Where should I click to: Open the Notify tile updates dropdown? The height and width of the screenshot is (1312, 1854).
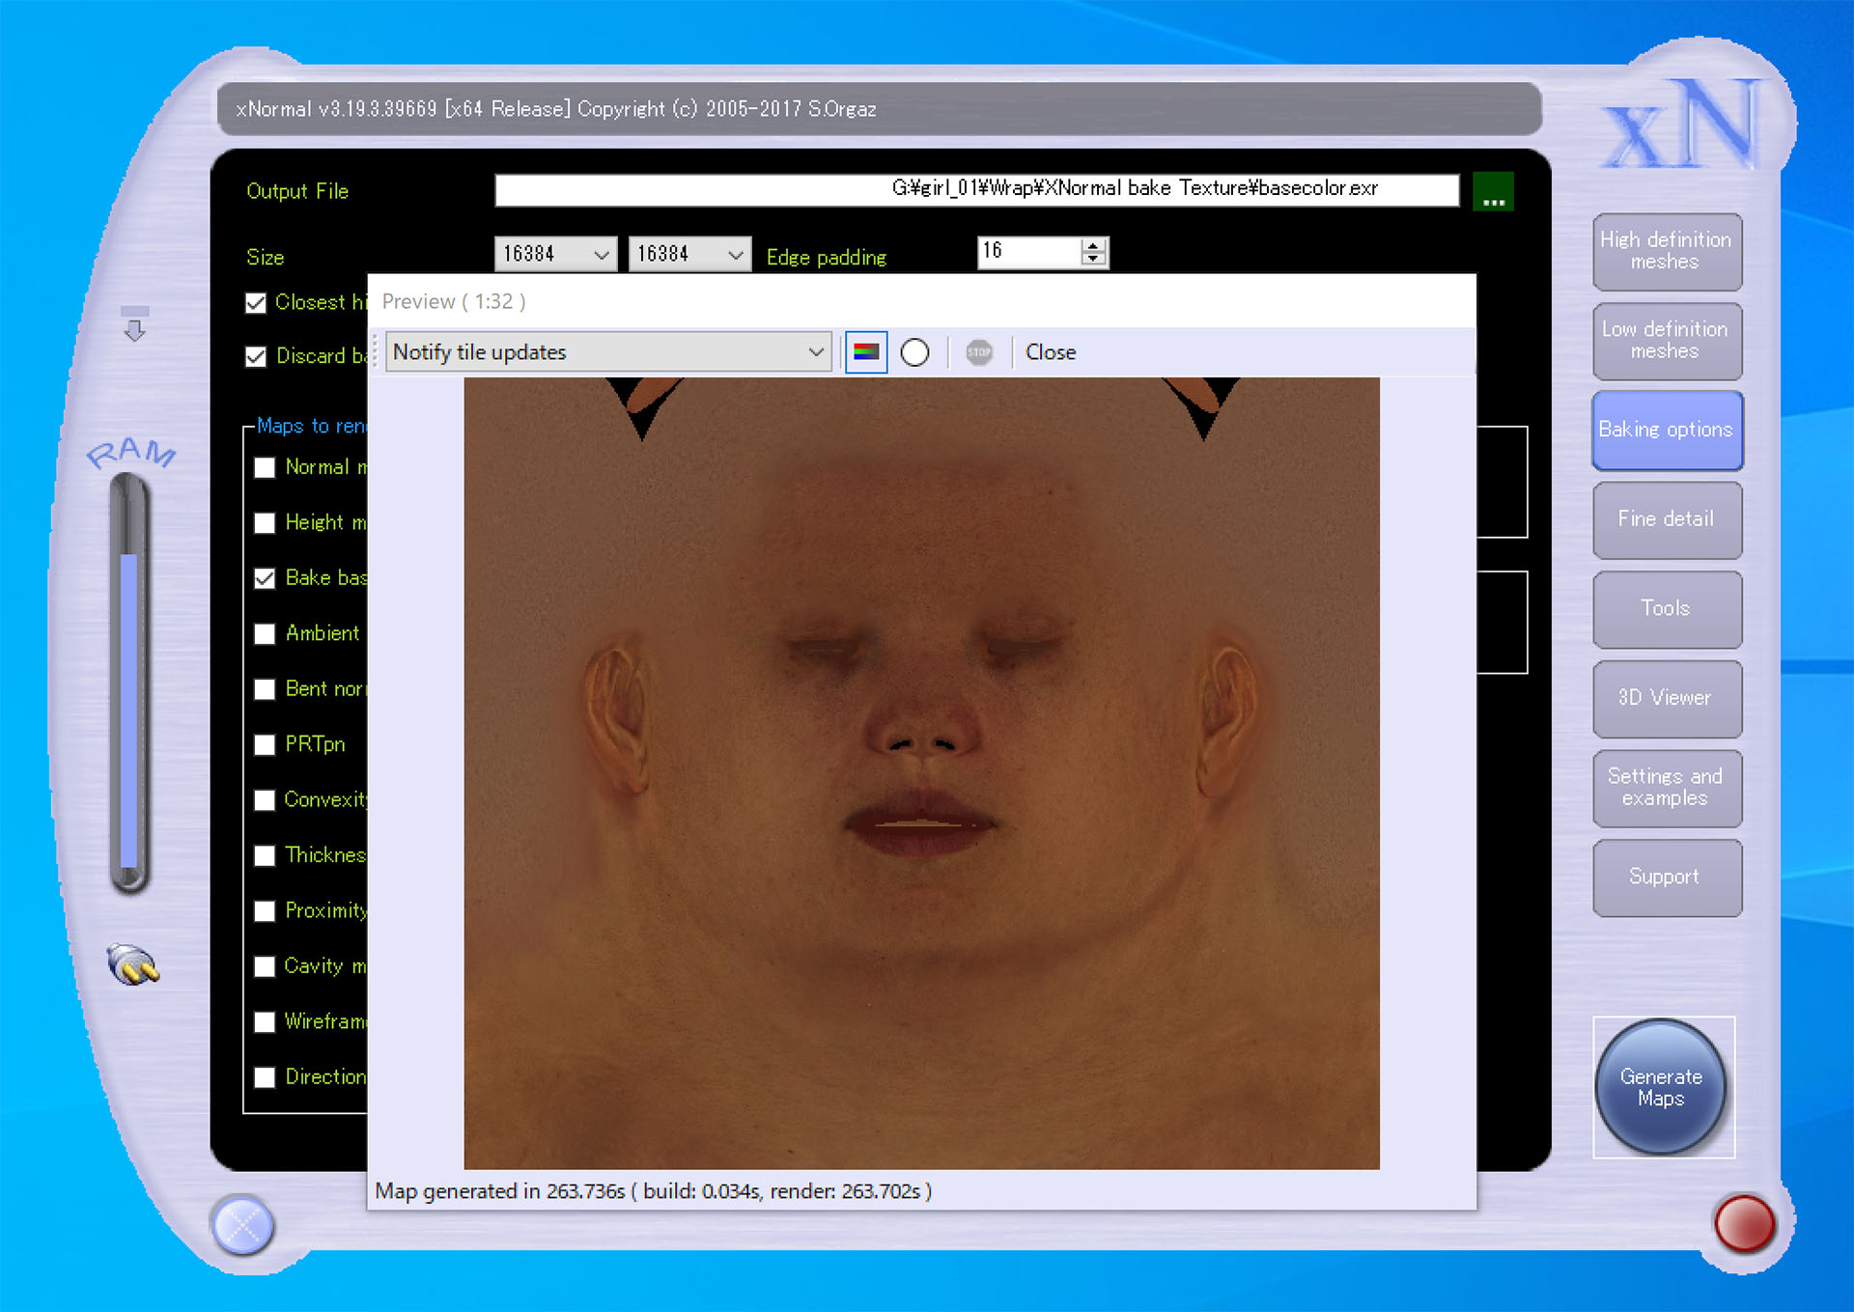click(x=608, y=352)
